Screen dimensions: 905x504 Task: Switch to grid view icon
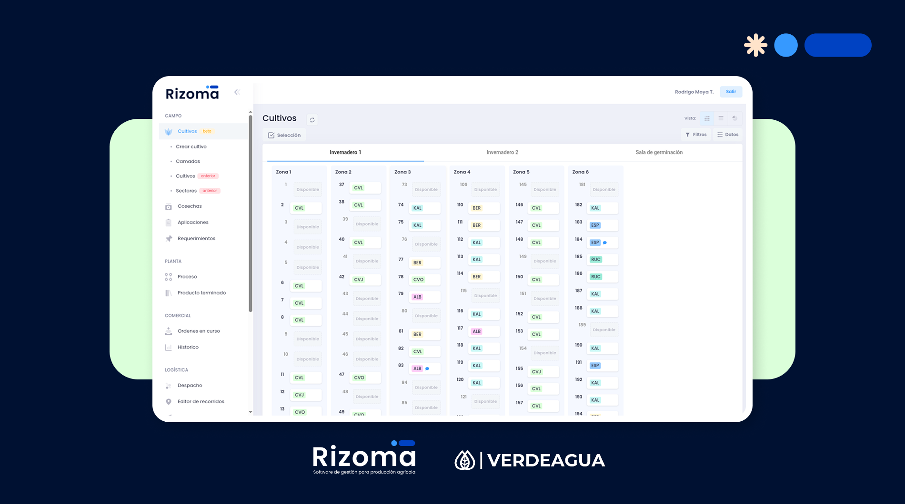click(707, 118)
